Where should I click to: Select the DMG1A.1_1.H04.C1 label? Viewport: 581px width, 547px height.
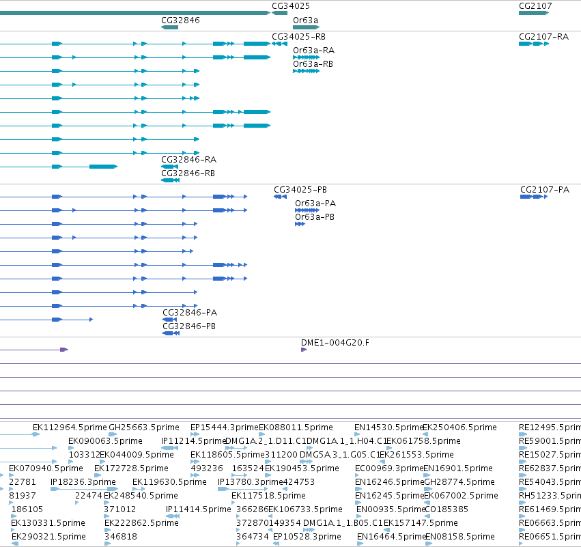[346, 441]
